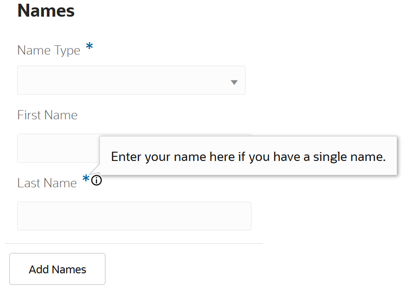Click the required asterisk next to Name Type
The width and height of the screenshot is (418, 296).
tap(89, 47)
